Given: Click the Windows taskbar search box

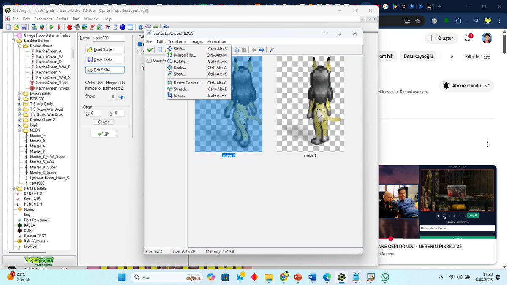Looking at the screenshot, I should (x=166, y=277).
